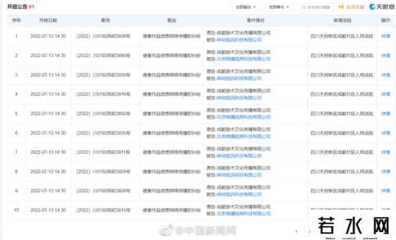Select the case number cell in row 9
This screenshot has height=240, width=396.
tap(104, 191)
